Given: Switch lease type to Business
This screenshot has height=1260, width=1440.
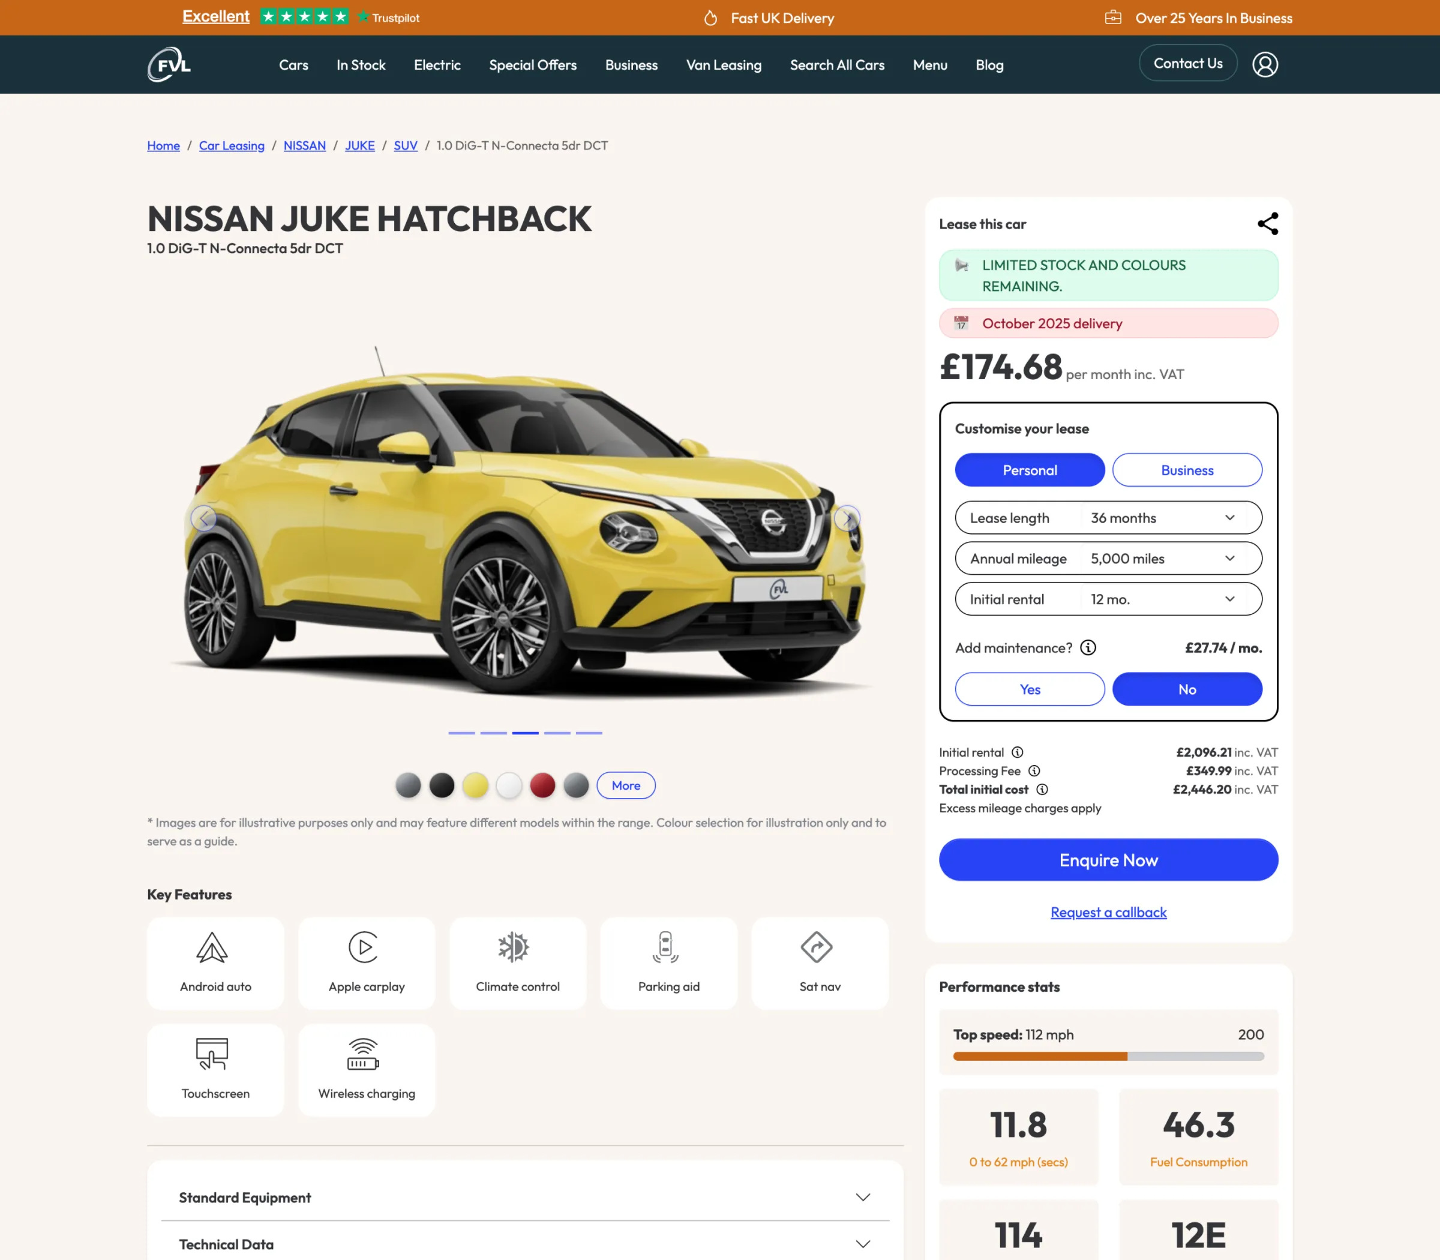Looking at the screenshot, I should tap(1186, 470).
